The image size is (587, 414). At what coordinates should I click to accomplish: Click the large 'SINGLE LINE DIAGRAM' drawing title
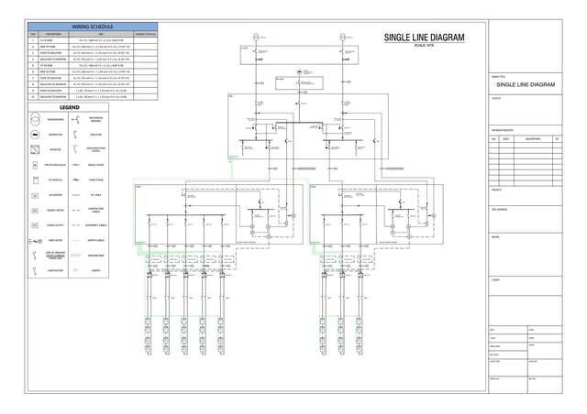[x=424, y=38]
